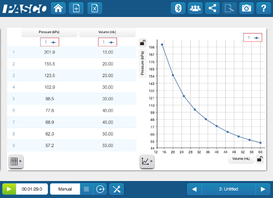Viewport: 273px width, 198px height.
Task: Toggle the y-axis lock icon
Action: 143,43
